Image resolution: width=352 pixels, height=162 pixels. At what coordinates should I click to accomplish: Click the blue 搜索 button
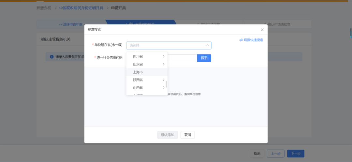click(x=204, y=58)
